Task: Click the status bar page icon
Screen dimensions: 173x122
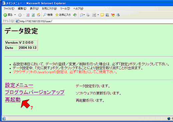Action: [x=4, y=118]
